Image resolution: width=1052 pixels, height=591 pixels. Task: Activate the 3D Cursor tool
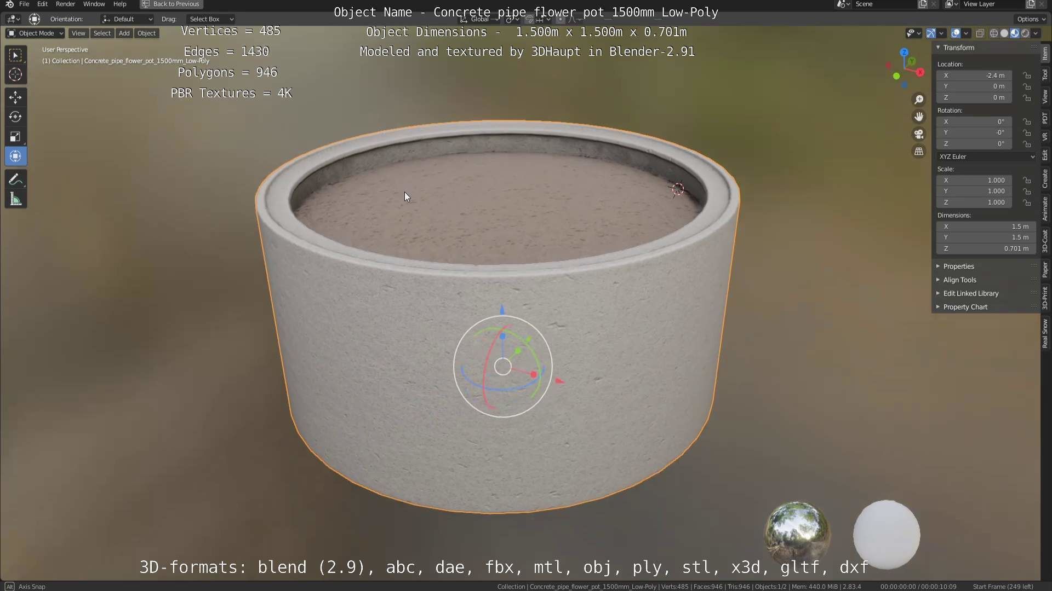15,74
